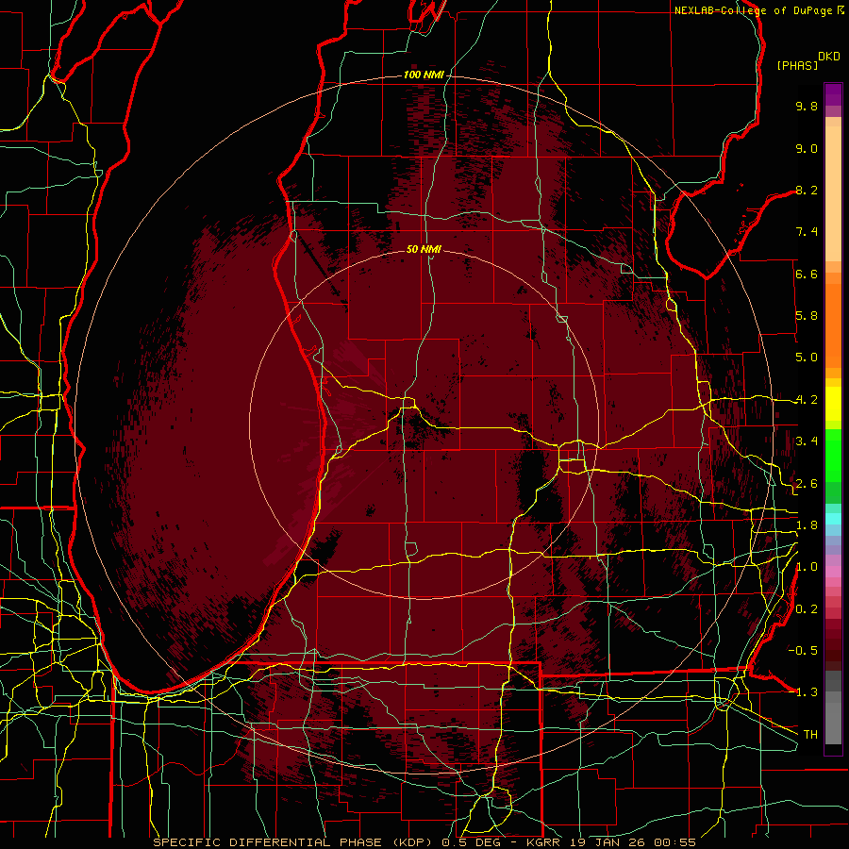This screenshot has height=849, width=849.
Task: Click the '19 JAN 26' date in the caption
Action: point(607,842)
